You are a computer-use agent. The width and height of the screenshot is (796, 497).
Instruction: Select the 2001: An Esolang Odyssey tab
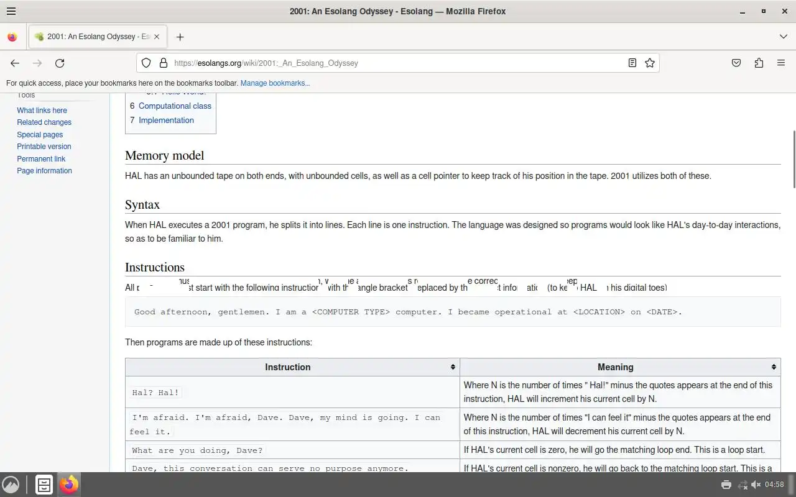click(x=93, y=37)
